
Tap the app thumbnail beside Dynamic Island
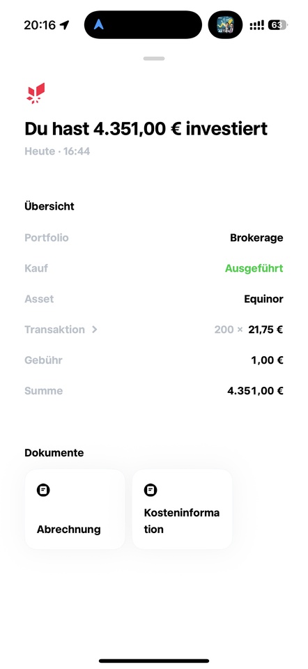click(225, 25)
